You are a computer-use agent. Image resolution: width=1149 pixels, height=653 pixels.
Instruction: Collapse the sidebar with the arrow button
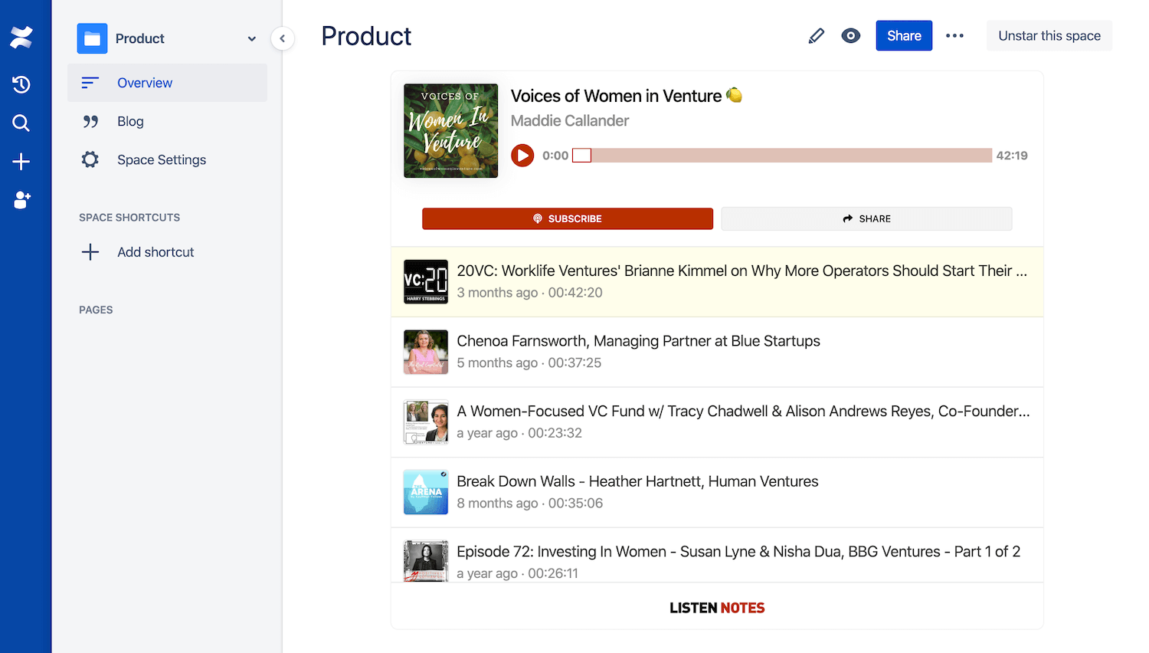(x=283, y=38)
